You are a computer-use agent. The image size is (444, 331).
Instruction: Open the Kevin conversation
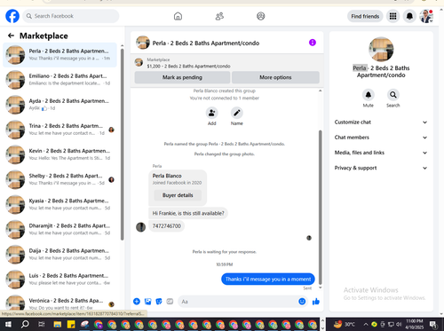[59, 154]
